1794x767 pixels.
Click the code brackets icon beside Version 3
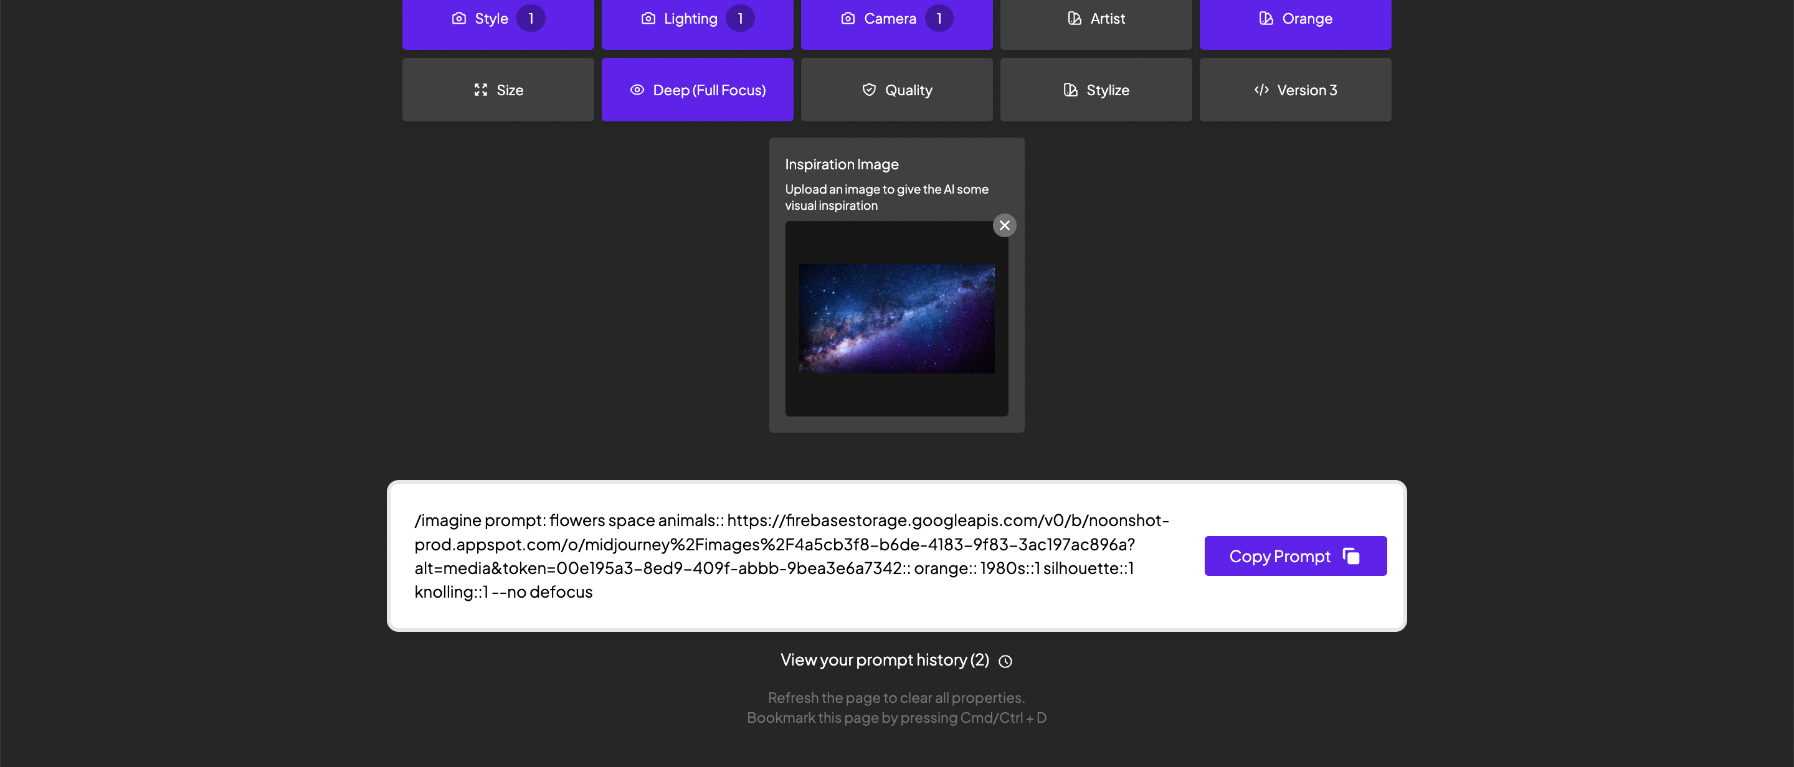pyautogui.click(x=1261, y=90)
